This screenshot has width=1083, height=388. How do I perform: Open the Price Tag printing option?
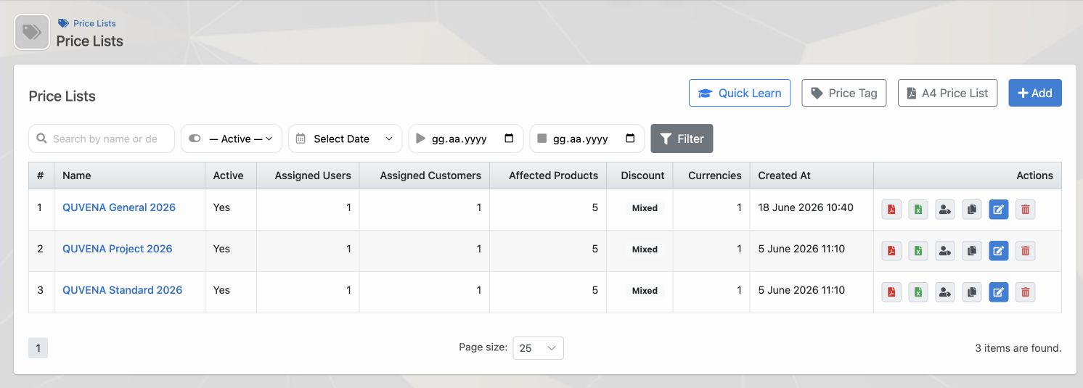(844, 93)
